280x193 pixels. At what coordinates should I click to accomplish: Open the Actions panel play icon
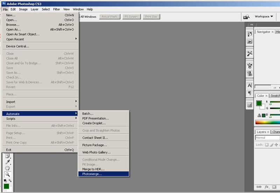[250, 42]
